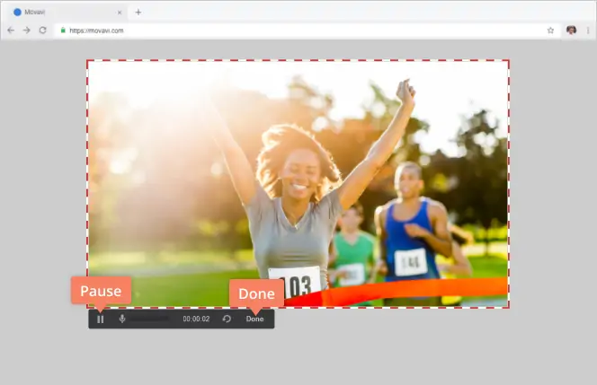
Task: Click Done to finish recording
Action: click(254, 319)
